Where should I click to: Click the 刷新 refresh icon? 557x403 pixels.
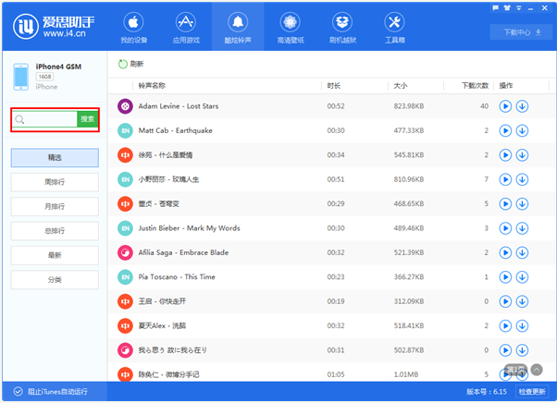tap(123, 64)
